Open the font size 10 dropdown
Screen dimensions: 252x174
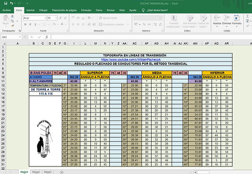pos(56,18)
